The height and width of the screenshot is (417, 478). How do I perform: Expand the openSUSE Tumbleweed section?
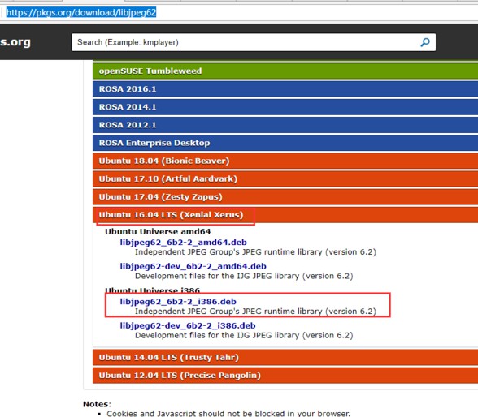tap(285, 71)
